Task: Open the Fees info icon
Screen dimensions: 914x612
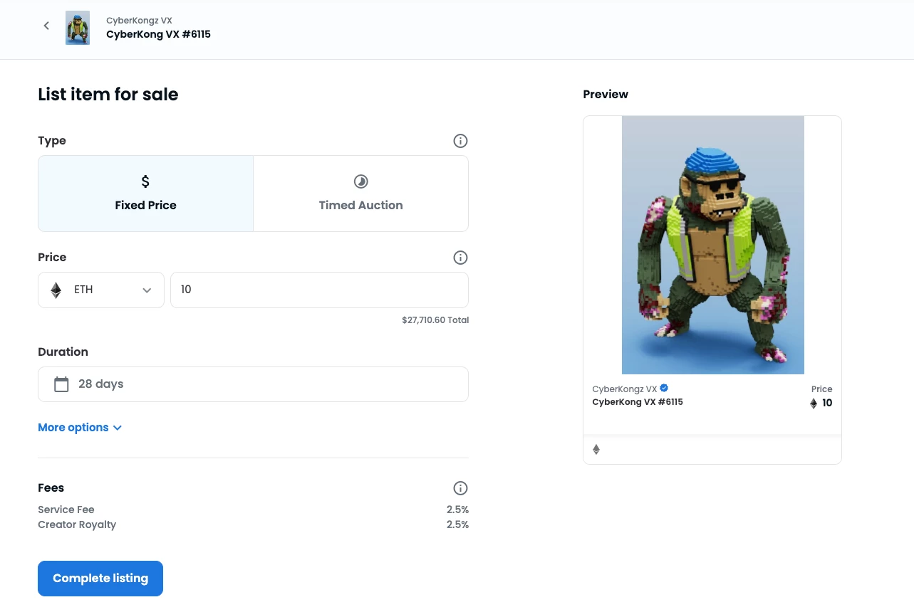Action: 460,488
